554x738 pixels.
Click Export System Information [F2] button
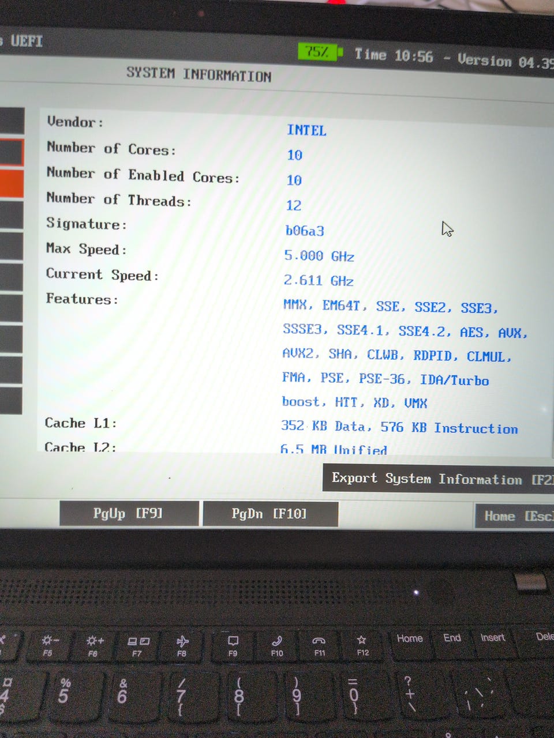click(x=439, y=479)
